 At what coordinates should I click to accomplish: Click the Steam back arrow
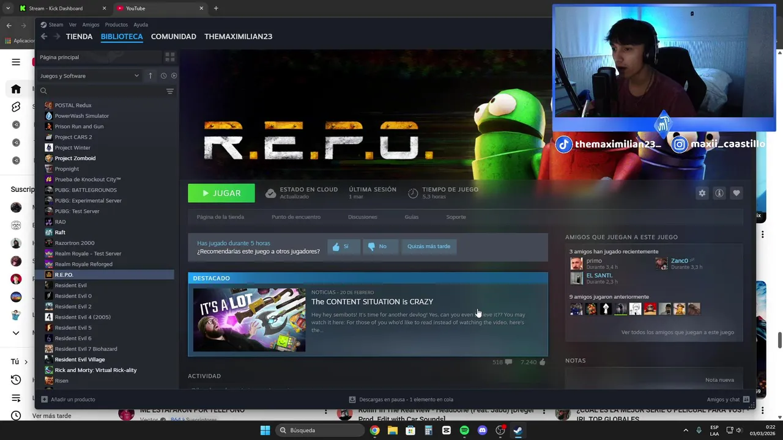click(44, 37)
